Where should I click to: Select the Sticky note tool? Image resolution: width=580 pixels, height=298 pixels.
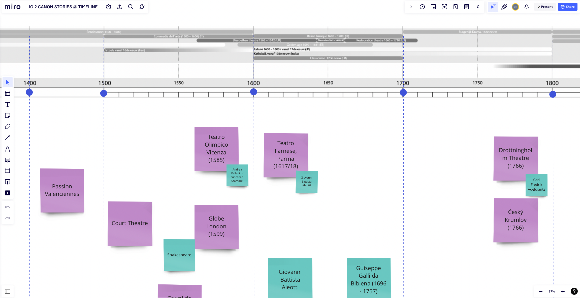[x=8, y=115]
